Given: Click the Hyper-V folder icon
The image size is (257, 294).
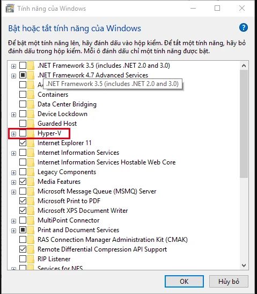Looking at the screenshot, I should [31, 133].
